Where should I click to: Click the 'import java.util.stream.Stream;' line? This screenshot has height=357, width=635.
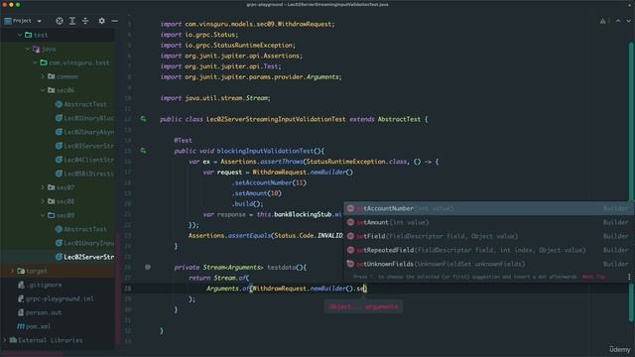[x=215, y=98]
